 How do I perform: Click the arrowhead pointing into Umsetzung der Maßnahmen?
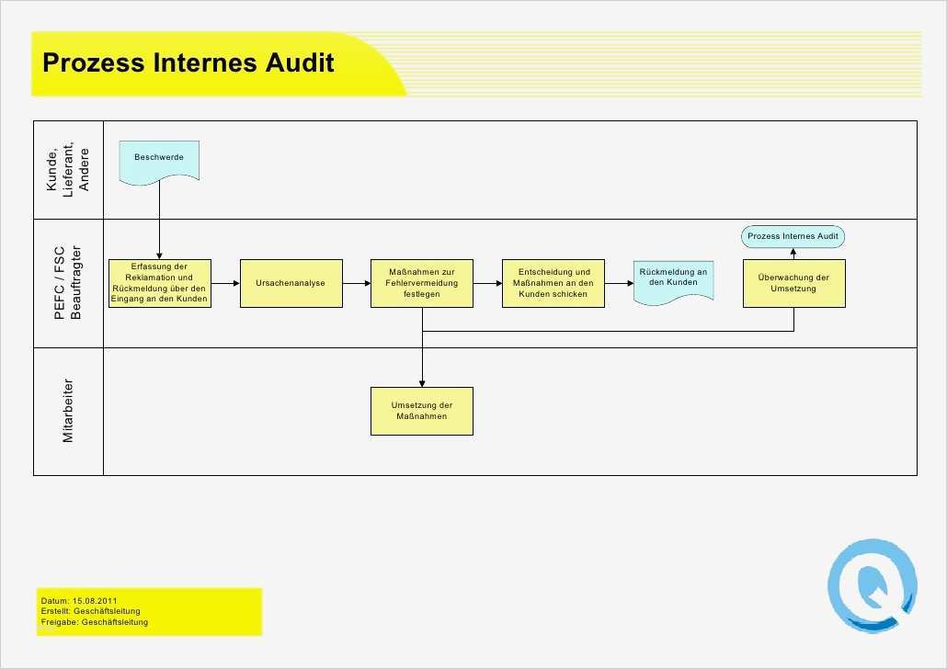pyautogui.click(x=422, y=383)
